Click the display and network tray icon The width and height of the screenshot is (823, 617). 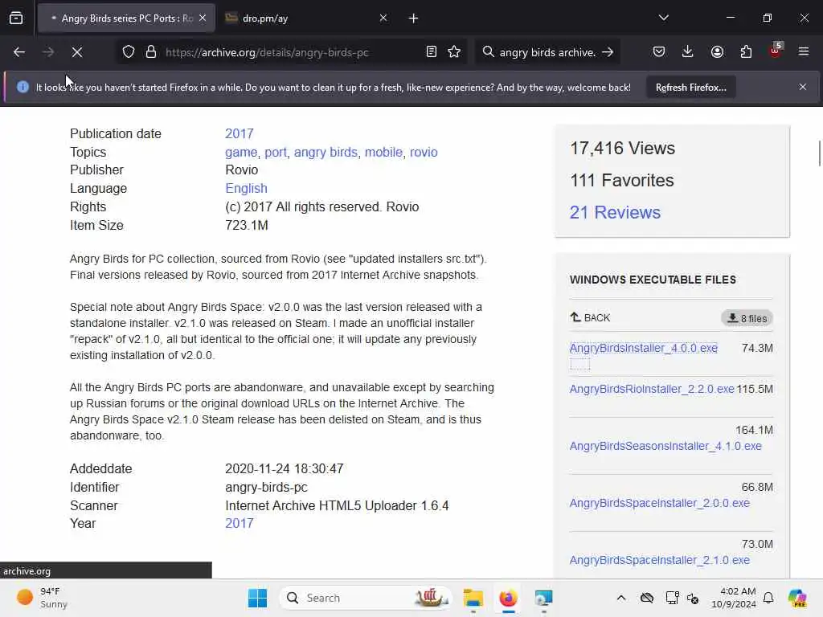672,598
